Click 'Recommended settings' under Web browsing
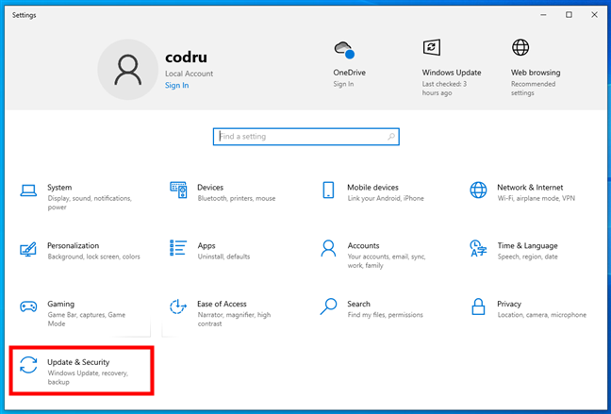The width and height of the screenshot is (611, 414). [x=533, y=89]
